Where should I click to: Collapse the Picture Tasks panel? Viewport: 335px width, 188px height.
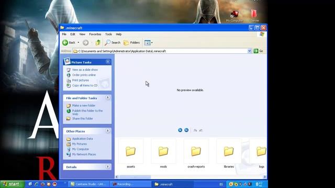tap(108, 62)
